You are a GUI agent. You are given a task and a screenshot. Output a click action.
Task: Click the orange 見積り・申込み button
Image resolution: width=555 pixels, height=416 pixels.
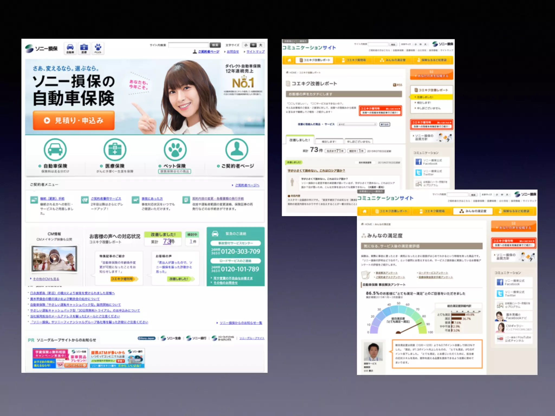(x=74, y=121)
